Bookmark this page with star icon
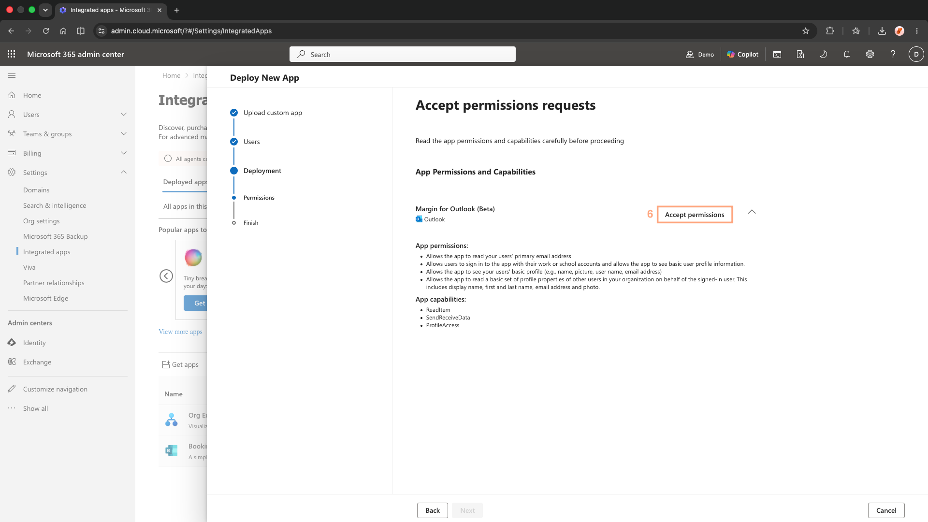 (x=806, y=31)
